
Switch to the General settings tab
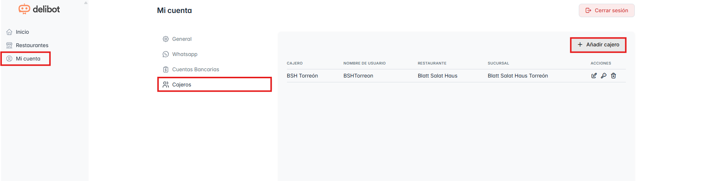(x=182, y=39)
